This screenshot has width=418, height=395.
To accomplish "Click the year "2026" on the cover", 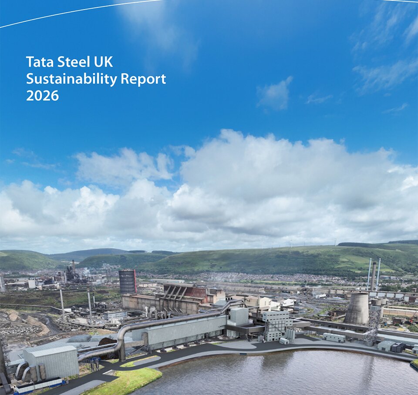I will click(42, 95).
